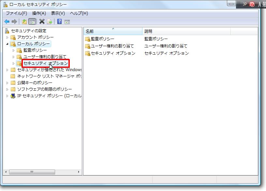Screen dimensions: 266x191
Task: Expand the 監査ポリシー tree node arrow
Action: (x=14, y=50)
